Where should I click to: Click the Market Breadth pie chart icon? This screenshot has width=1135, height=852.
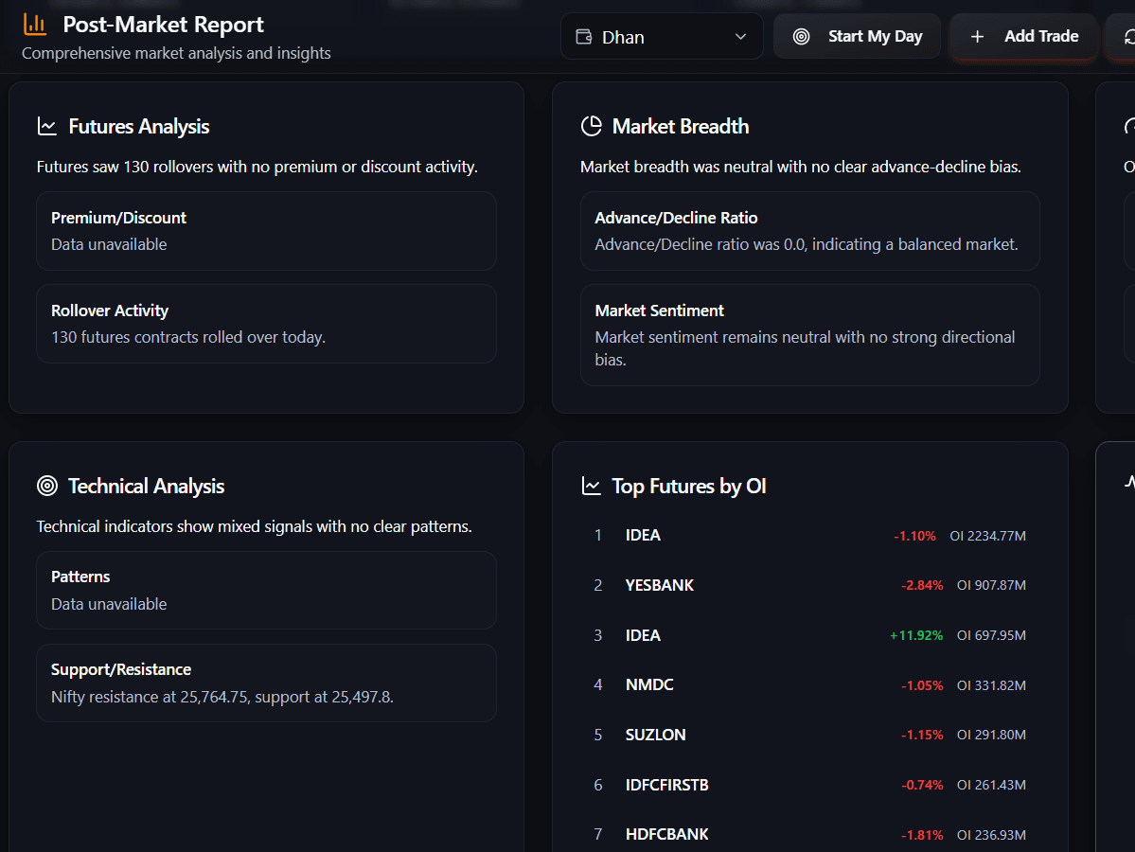(592, 126)
